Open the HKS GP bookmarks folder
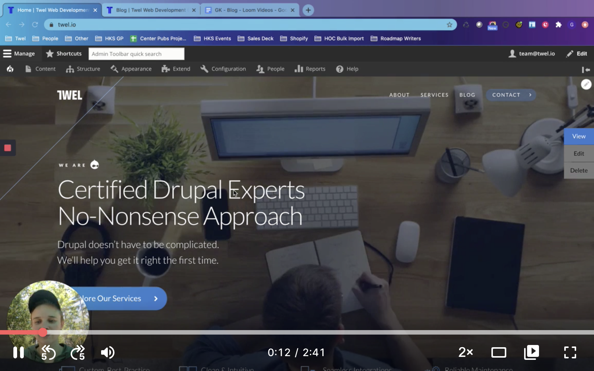The width and height of the screenshot is (594, 371). pos(109,38)
